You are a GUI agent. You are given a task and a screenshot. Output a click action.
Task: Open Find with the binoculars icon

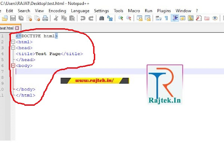click(102, 18)
